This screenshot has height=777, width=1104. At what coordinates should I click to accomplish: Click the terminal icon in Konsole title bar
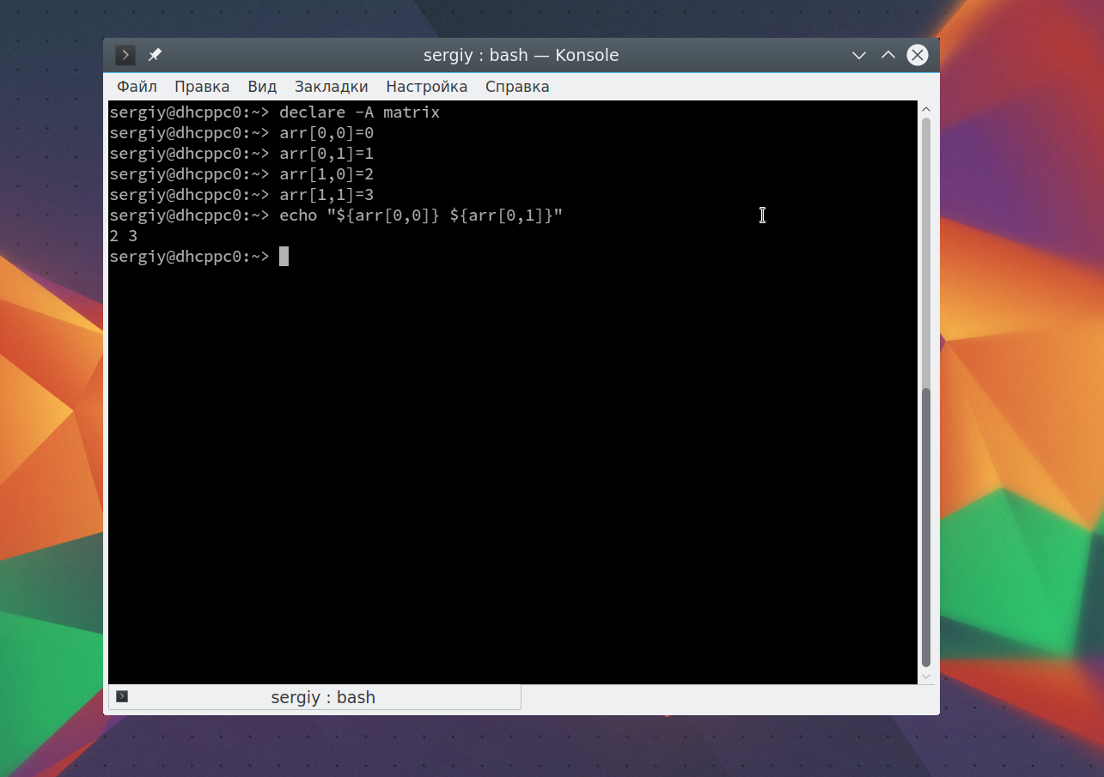pyautogui.click(x=125, y=55)
